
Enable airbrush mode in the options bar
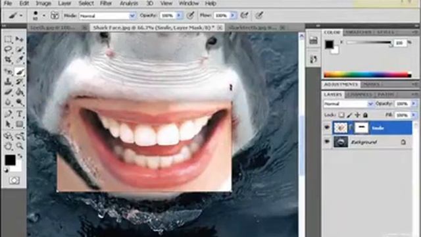(x=244, y=15)
